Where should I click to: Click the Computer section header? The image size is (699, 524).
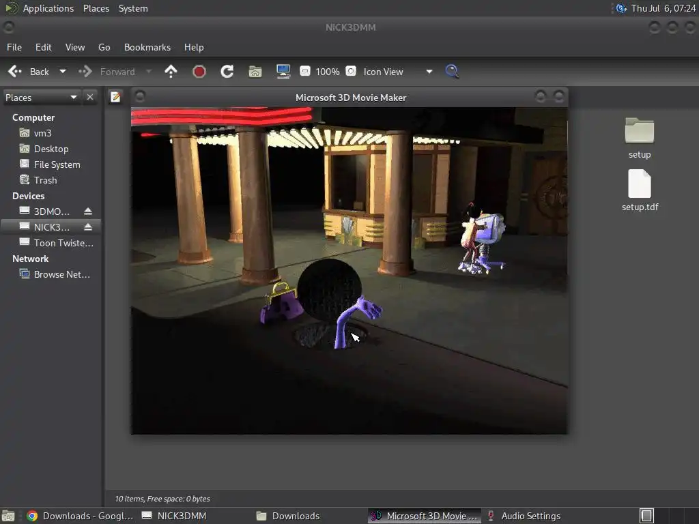pos(33,117)
